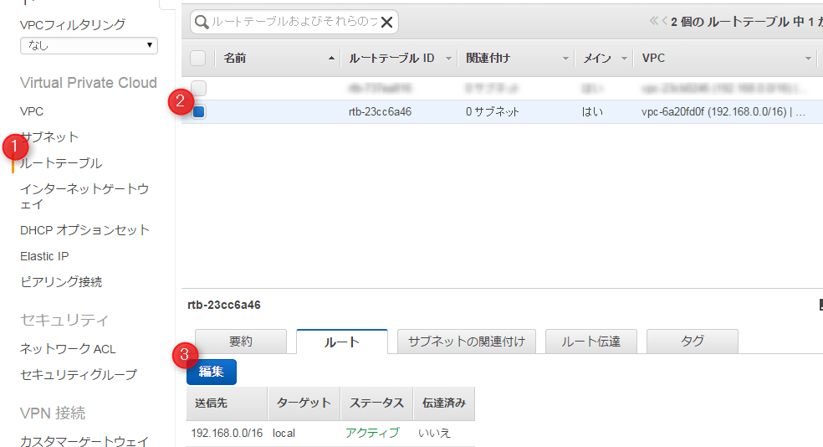This screenshot has width=823, height=447.
Task: Jump to first page of route tables
Action: 654,22
